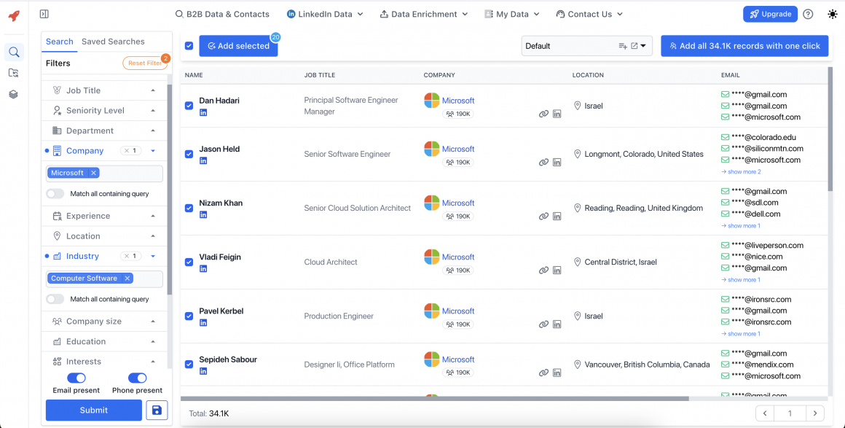This screenshot has height=428, width=845.
Task: Remove the Microsoft company filter tag
Action: [x=93, y=173]
